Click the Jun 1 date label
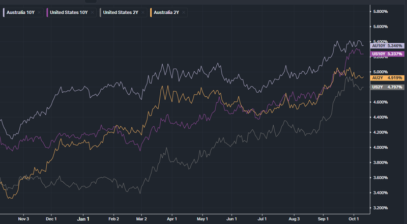407x224 pixels. [x=231, y=219]
